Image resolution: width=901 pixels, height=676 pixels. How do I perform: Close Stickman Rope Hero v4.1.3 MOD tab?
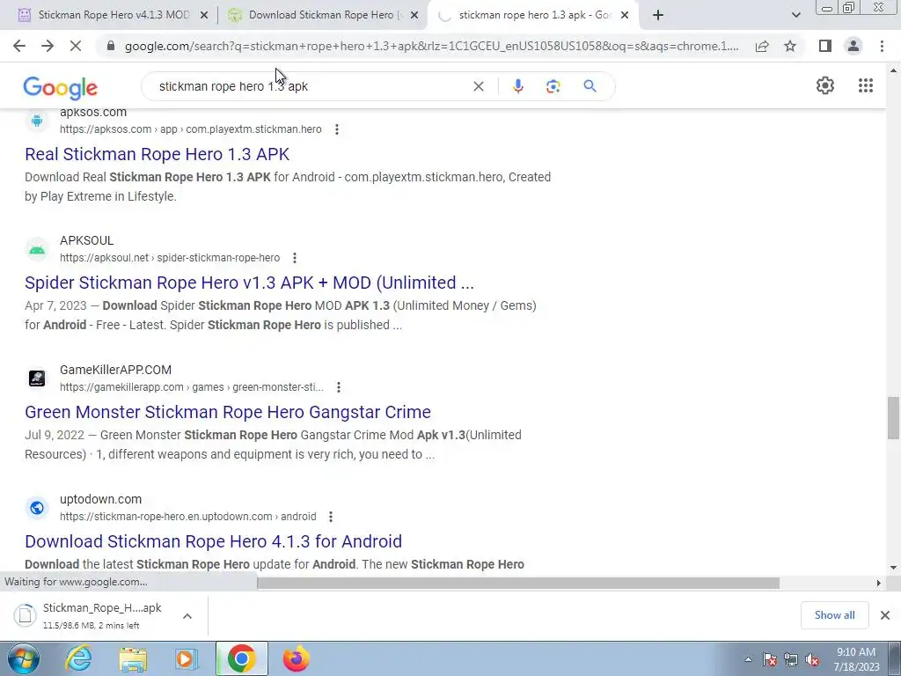[203, 16]
